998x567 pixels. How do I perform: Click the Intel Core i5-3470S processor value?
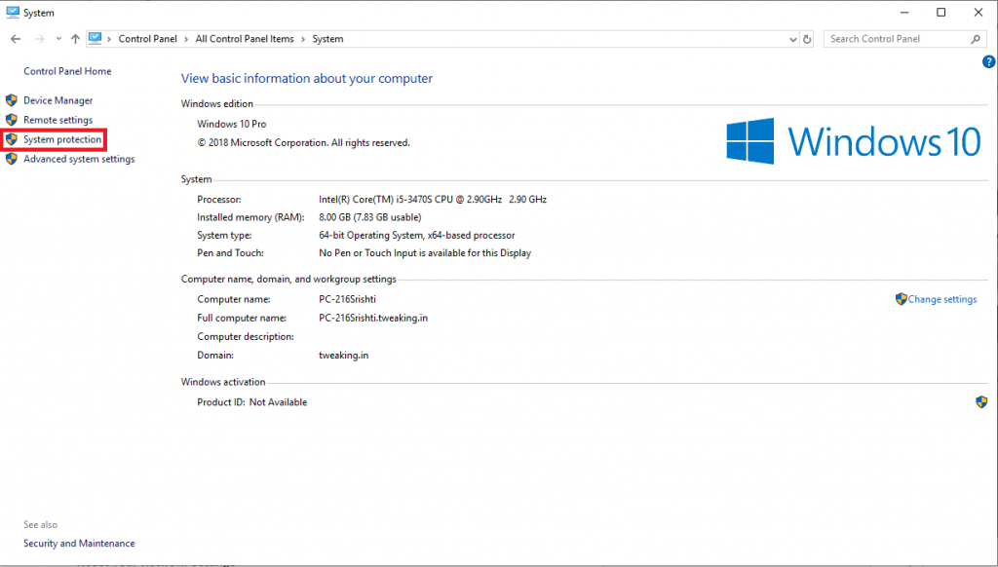pyautogui.click(x=433, y=199)
